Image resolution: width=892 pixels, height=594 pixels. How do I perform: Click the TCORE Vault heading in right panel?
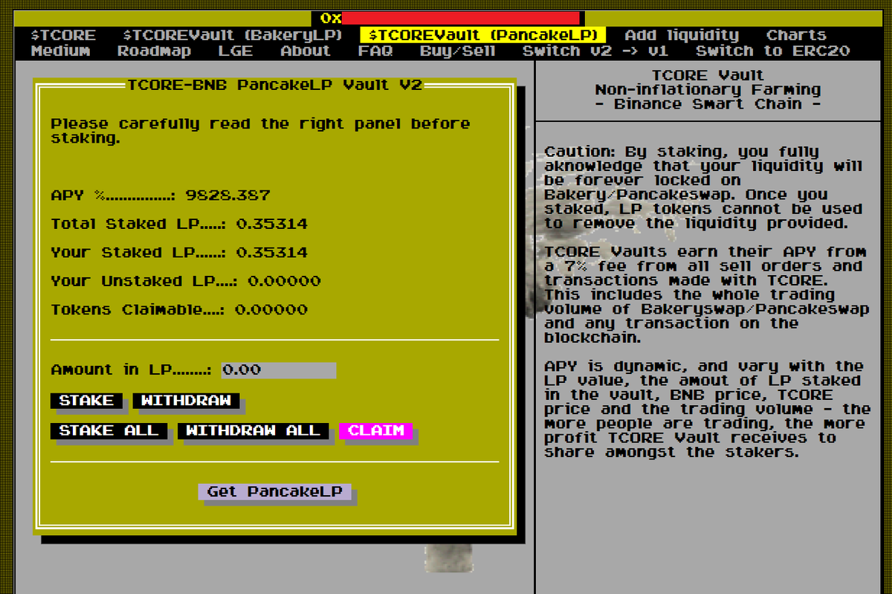708,75
